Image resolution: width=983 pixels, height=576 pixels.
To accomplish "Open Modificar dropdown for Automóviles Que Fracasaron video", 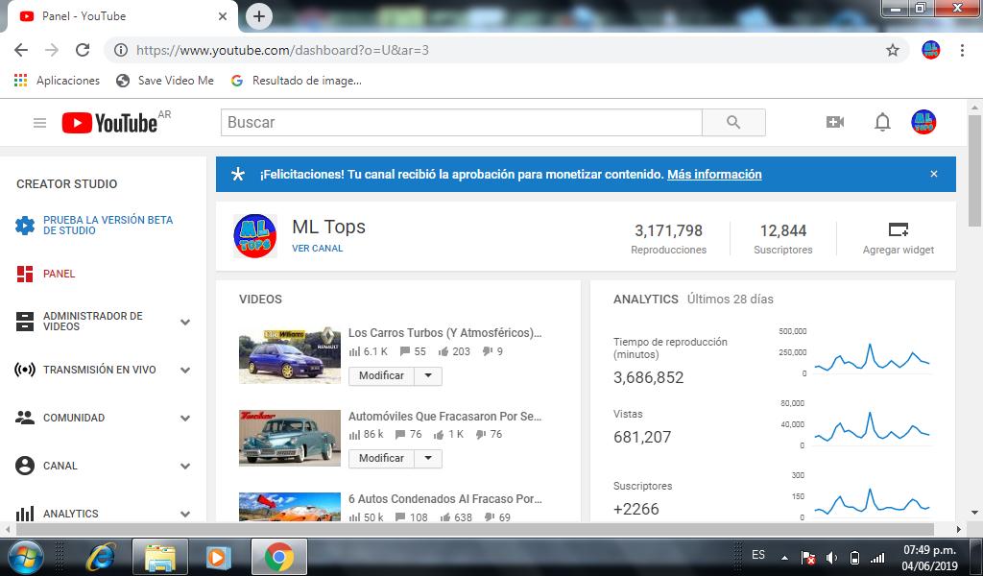I will coord(428,458).
